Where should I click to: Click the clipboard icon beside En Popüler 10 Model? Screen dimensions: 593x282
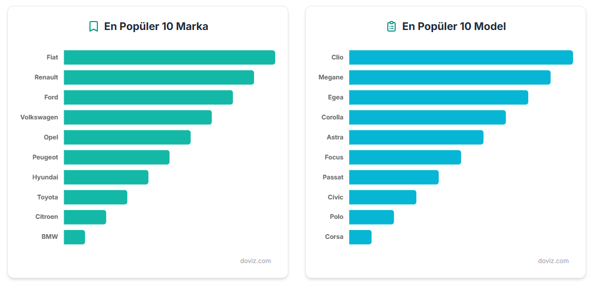[391, 26]
